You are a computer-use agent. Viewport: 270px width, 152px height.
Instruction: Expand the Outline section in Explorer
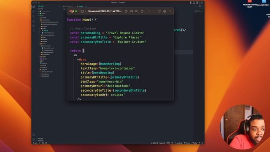(40, 138)
